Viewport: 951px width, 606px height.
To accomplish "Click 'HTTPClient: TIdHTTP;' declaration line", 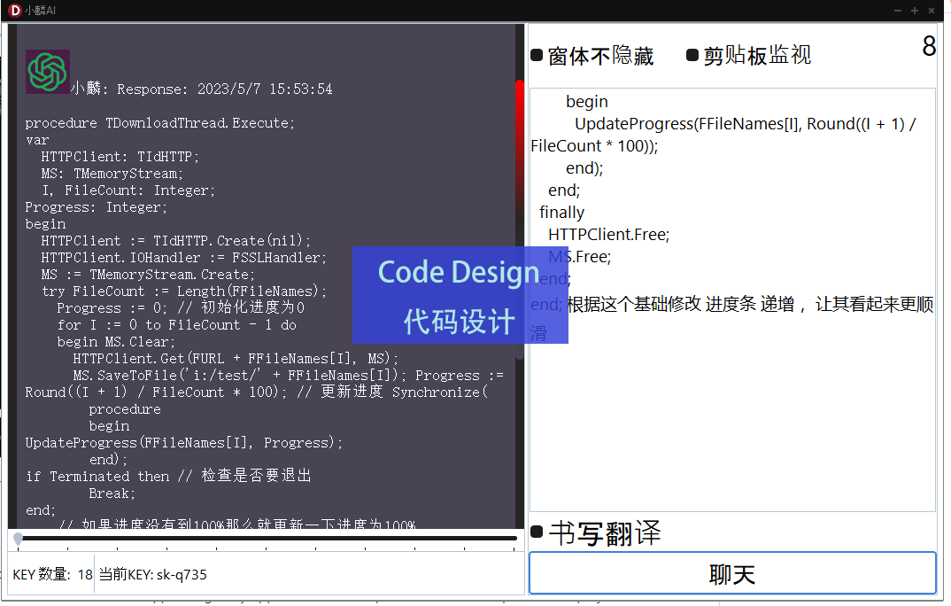I will coord(120,157).
